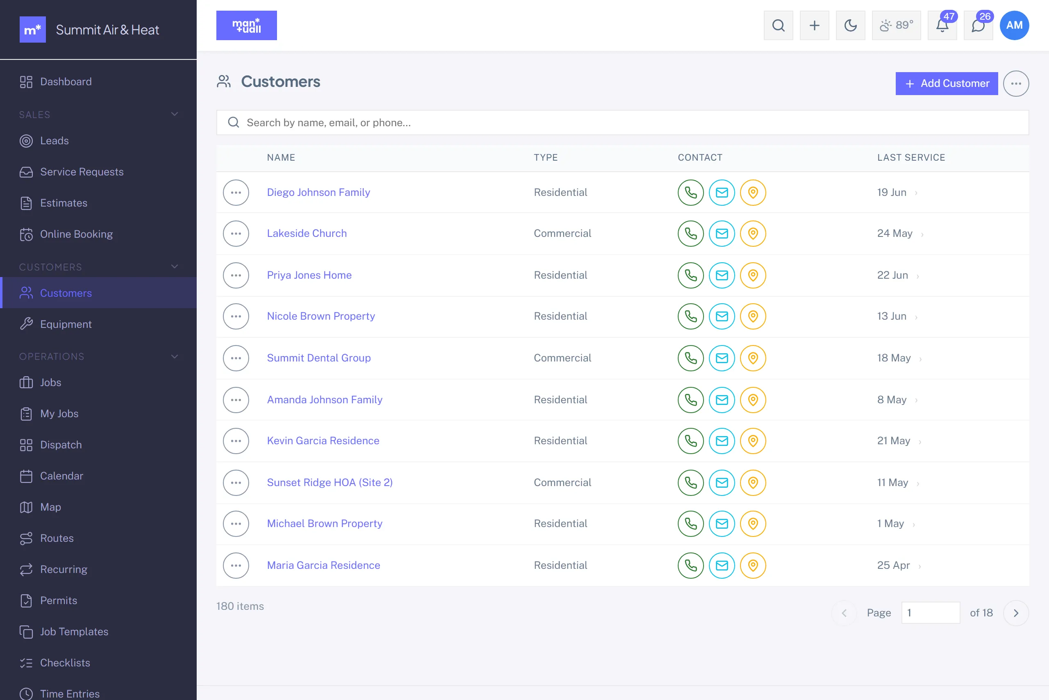This screenshot has height=700, width=1049.
Task: Toggle dark mode with the moon icon
Action: tap(850, 25)
